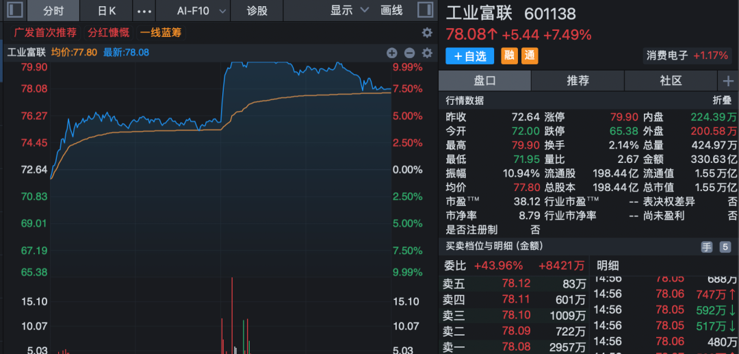Open the 诊股 stock diagnosis tab
This screenshot has height=354, width=739.
(257, 11)
